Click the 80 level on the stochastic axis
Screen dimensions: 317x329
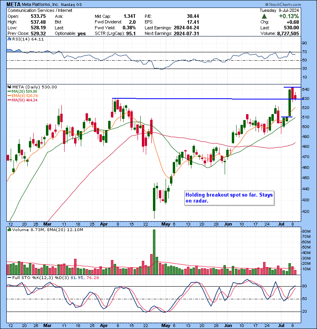(304, 286)
